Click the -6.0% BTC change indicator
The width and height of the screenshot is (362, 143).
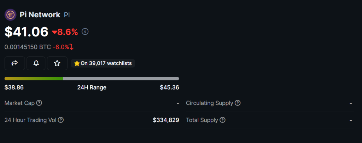coord(63,47)
